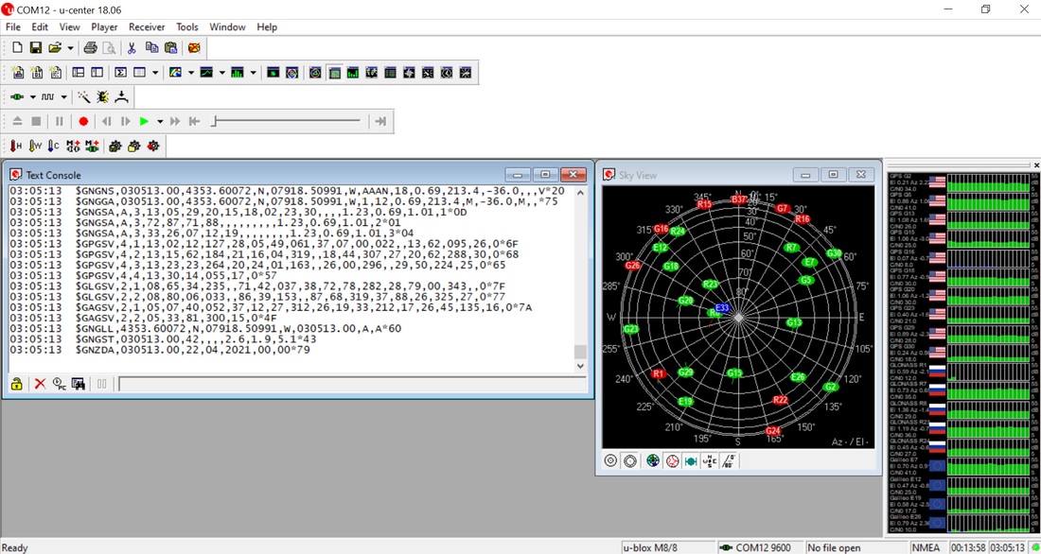
Task: Click the debug bug icon
Action: [x=103, y=96]
